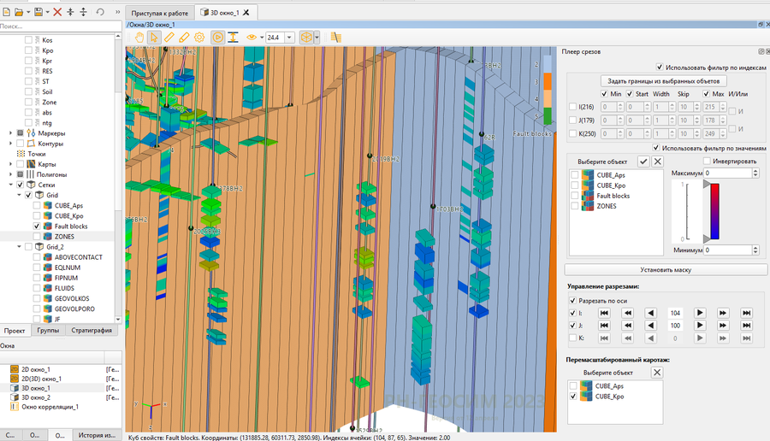Click the undo arrow icon
The height and width of the screenshot is (441, 770).
[x=100, y=12]
